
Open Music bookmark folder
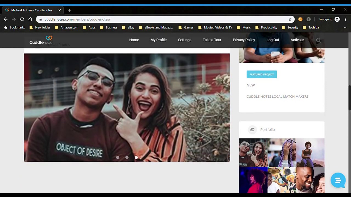point(244,27)
